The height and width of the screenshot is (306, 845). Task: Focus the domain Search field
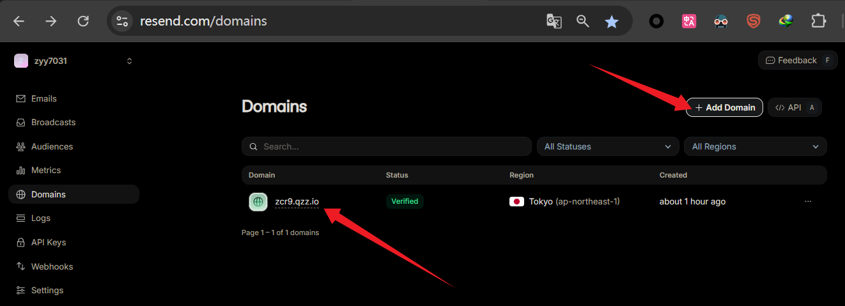pos(387,146)
